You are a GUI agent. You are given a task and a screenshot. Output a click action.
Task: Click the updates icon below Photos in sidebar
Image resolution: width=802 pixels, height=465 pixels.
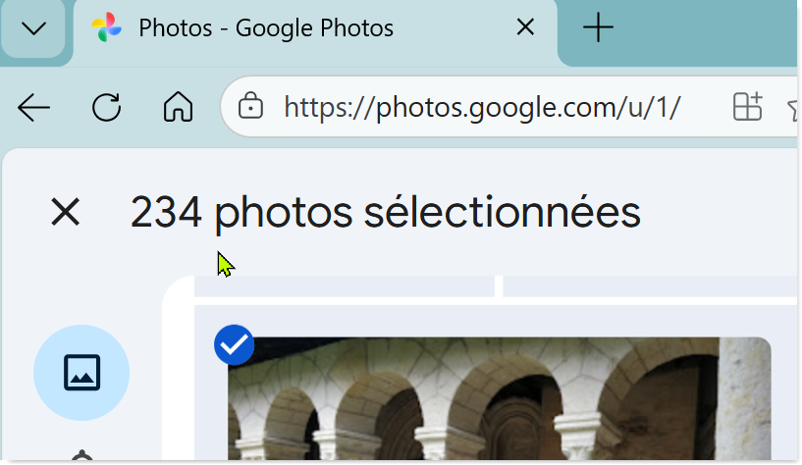point(81,457)
